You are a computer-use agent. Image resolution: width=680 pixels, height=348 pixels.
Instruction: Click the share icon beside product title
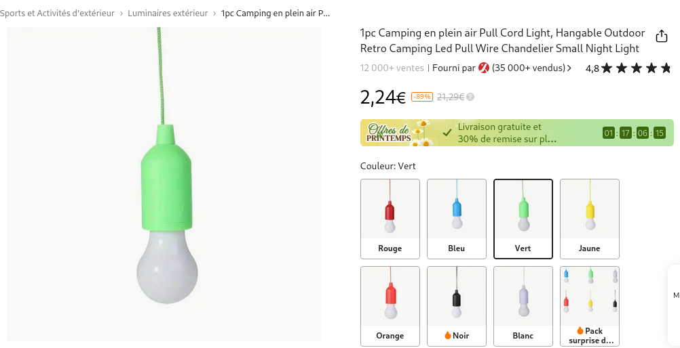(661, 36)
